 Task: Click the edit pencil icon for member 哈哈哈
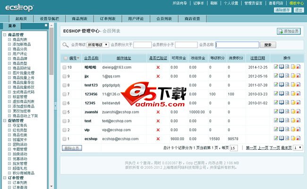click(x=276, y=67)
